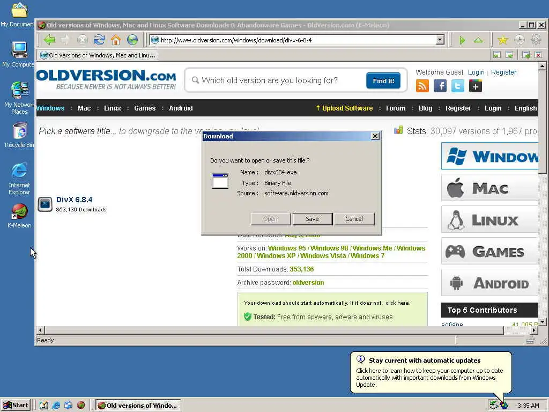Open Bookmarks star icon
549x412 pixels.
click(503, 40)
